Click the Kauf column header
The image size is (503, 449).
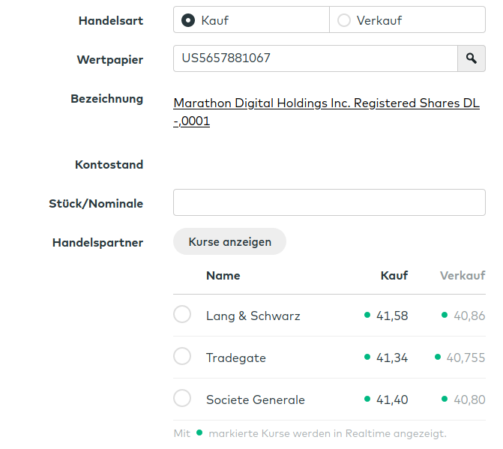click(394, 276)
